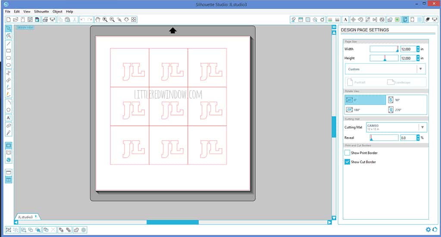This screenshot has height=237, width=441.
Task: Uncheck the Show Cut Border checkbox
Action: click(347, 162)
